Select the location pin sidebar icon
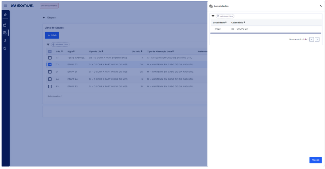325x169 pixels. point(5,40)
